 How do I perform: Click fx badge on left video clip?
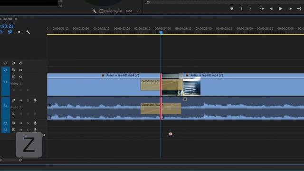103,76
